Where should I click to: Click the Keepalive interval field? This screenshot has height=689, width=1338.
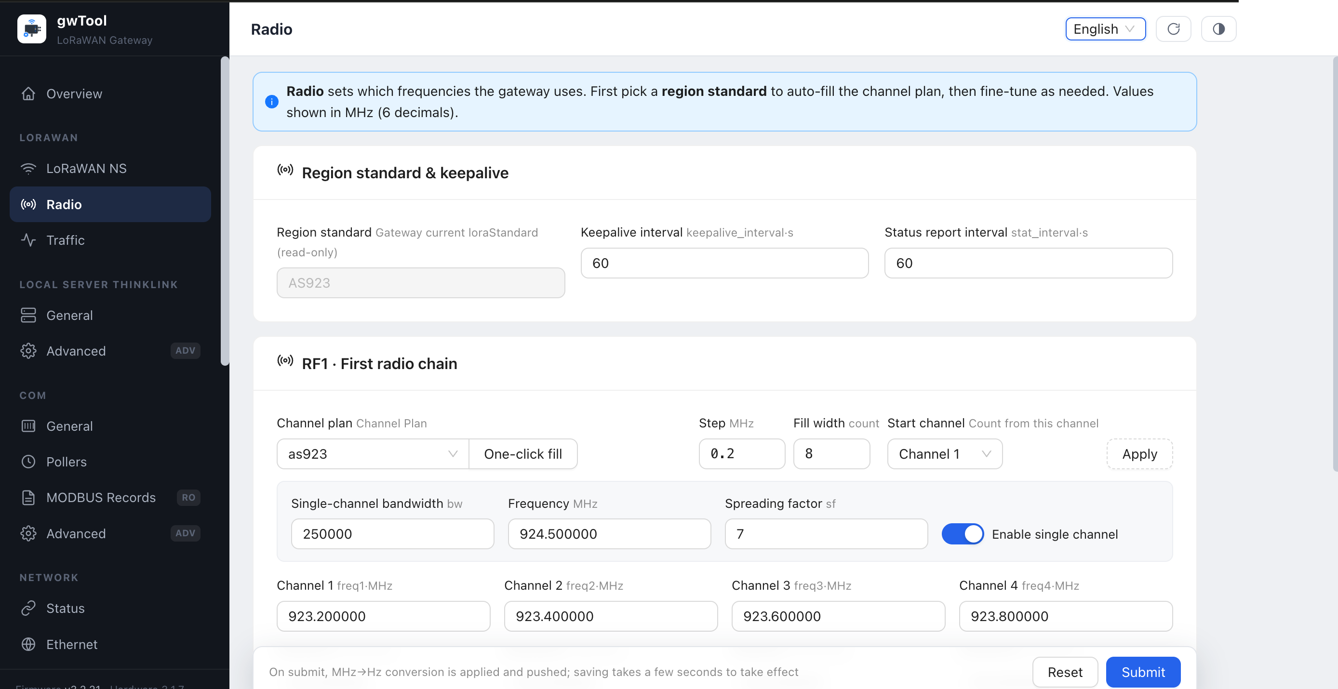coord(724,263)
